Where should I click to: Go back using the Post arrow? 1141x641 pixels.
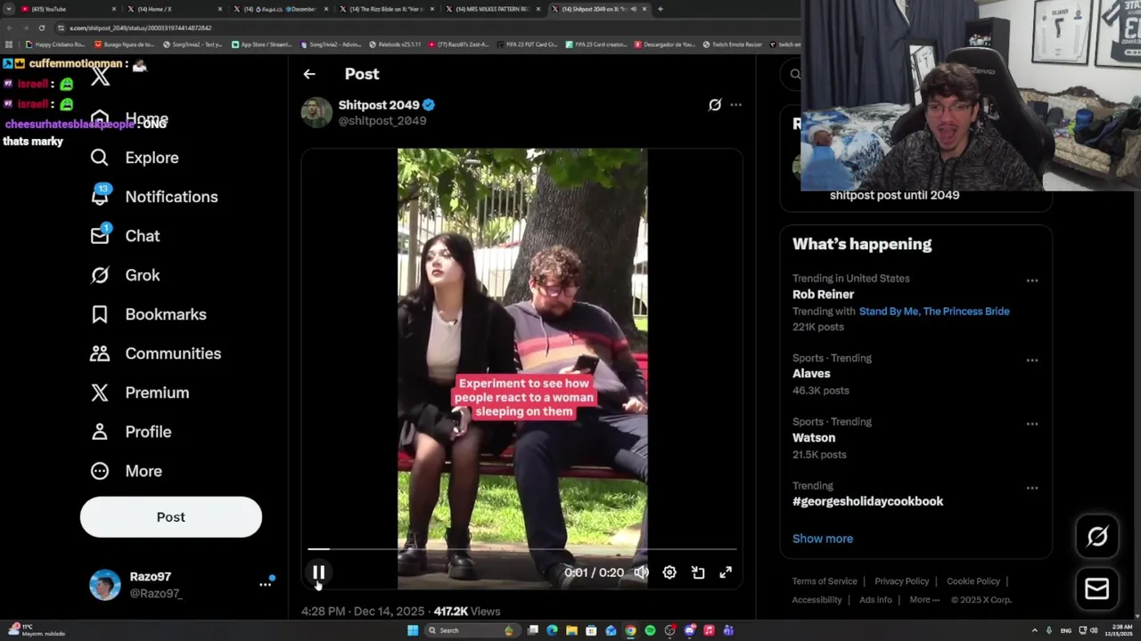click(309, 74)
